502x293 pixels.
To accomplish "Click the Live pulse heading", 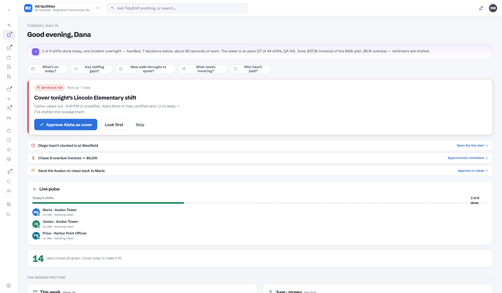I will coord(49,189).
